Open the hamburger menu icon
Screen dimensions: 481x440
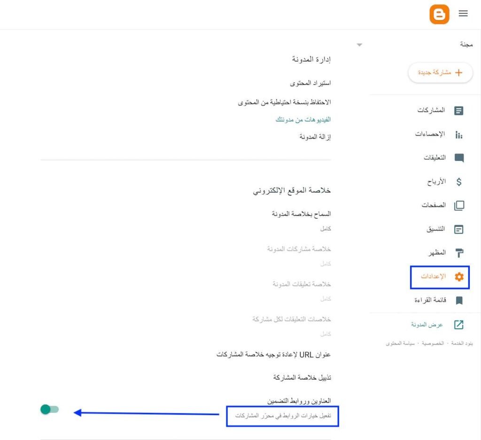(x=463, y=14)
